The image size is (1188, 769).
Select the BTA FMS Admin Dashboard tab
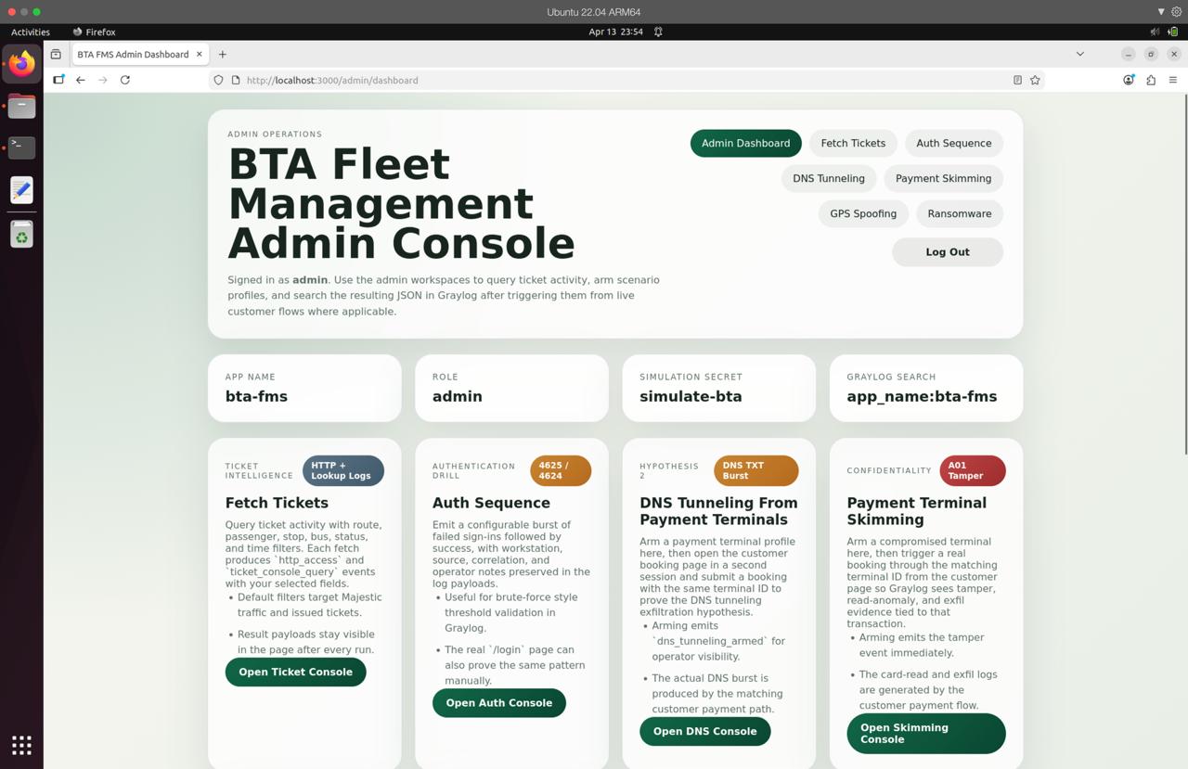tap(139, 54)
